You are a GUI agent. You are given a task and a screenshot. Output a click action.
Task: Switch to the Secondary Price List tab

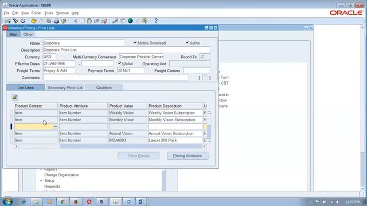tap(65, 88)
